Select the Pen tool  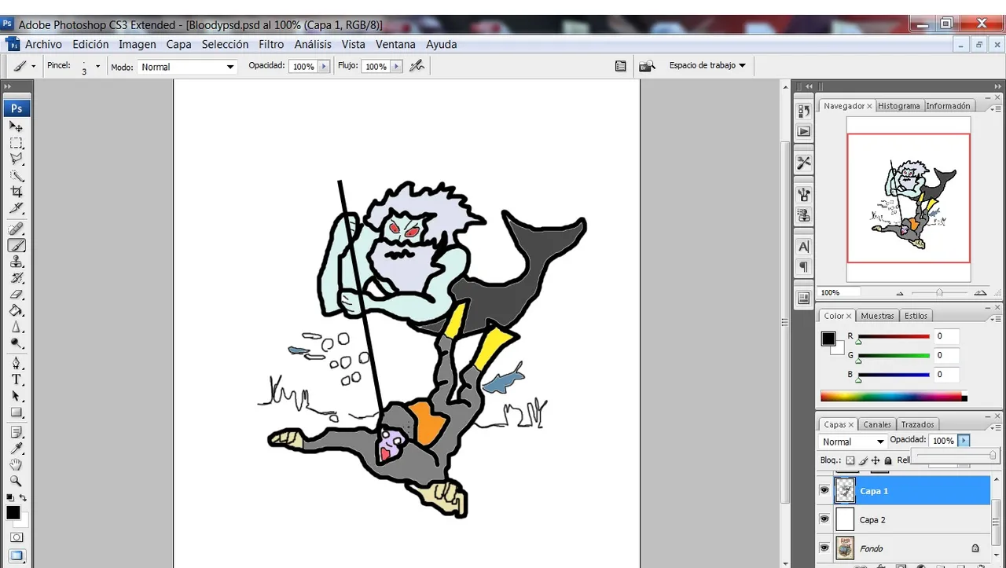16,364
